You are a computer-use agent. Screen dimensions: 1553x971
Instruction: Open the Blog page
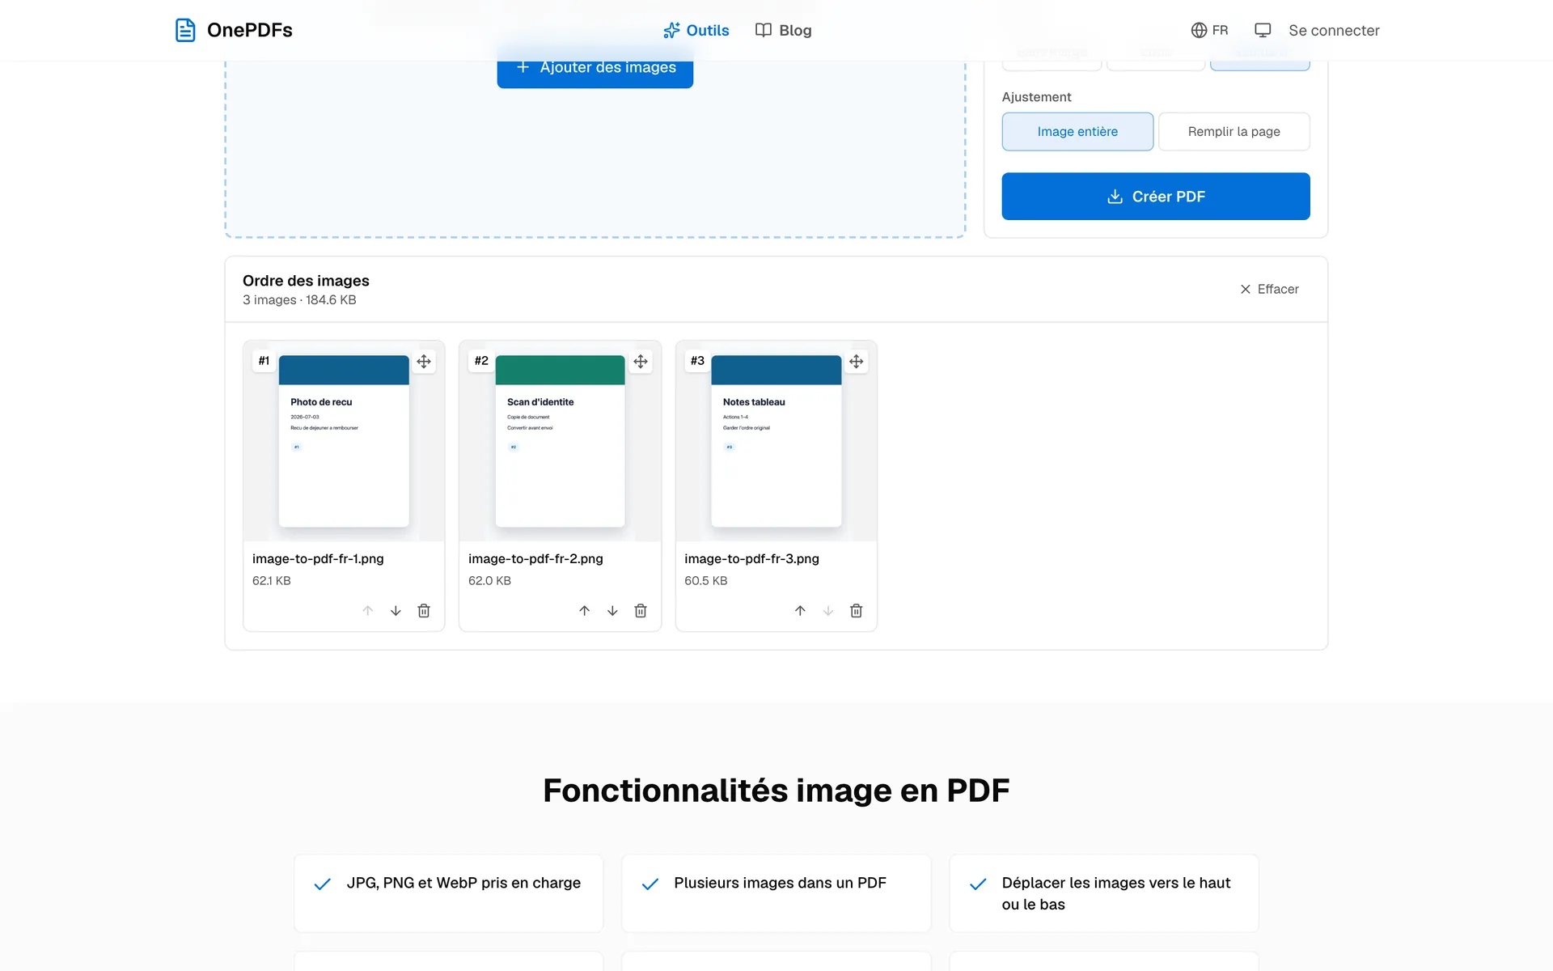[783, 30]
